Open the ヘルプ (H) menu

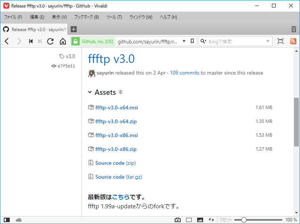(x=168, y=17)
